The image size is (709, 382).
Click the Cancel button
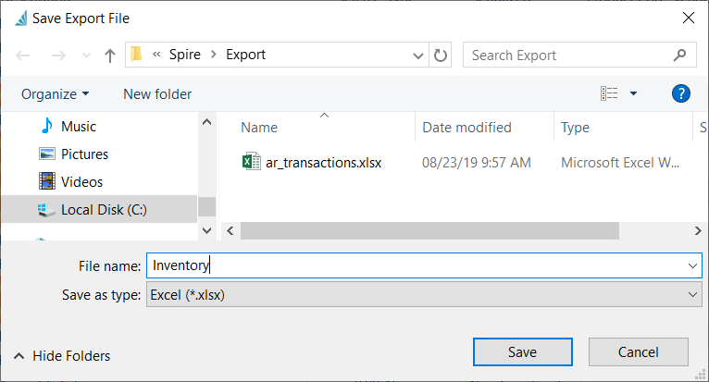(639, 351)
